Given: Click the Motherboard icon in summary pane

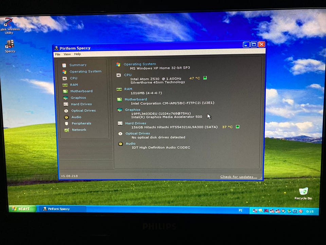Looking at the screenshot, I should [119, 100].
